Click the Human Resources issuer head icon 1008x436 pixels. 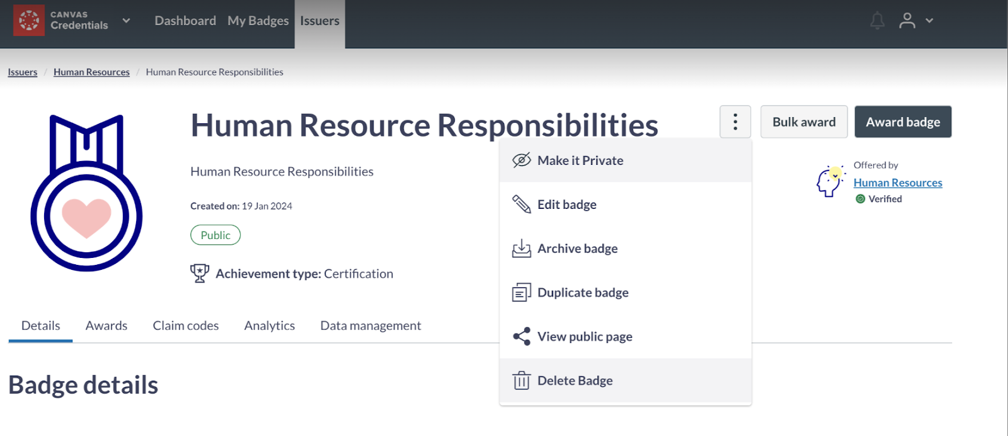click(x=831, y=182)
